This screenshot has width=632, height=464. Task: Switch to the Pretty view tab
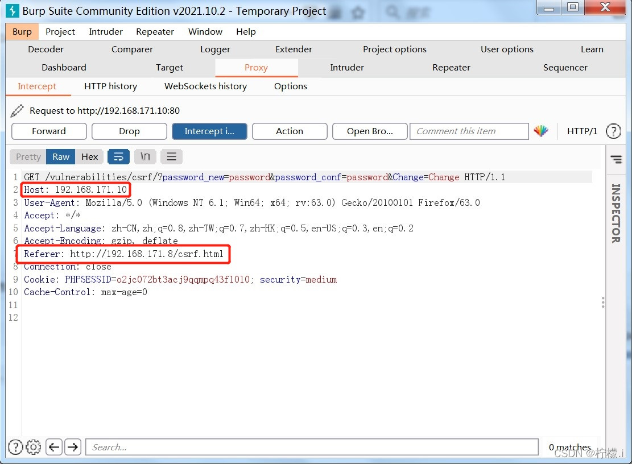[x=28, y=157]
